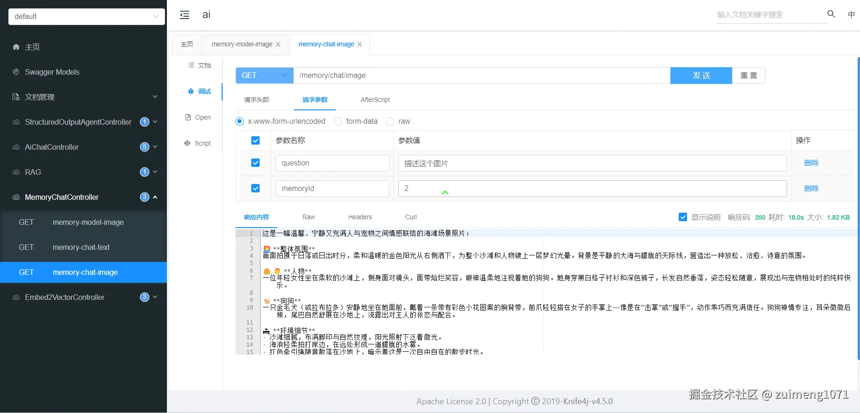Click the search magnifier icon
Screen dimensions: 860x413
pos(831,14)
